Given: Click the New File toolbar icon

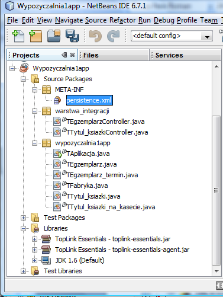Looking at the screenshot, I should coord(18,36).
